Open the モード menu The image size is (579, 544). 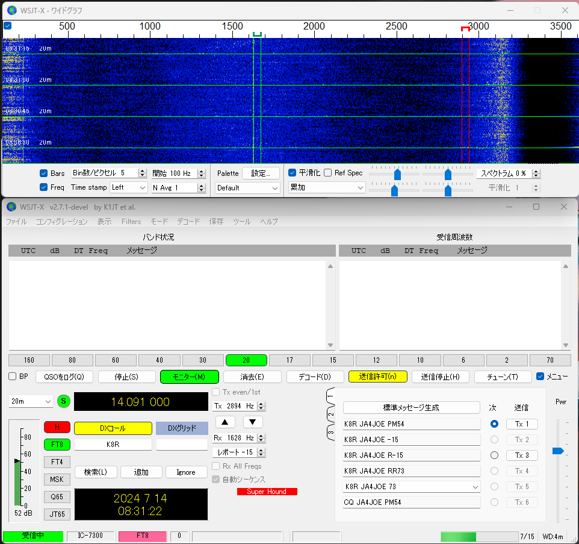coord(159,221)
